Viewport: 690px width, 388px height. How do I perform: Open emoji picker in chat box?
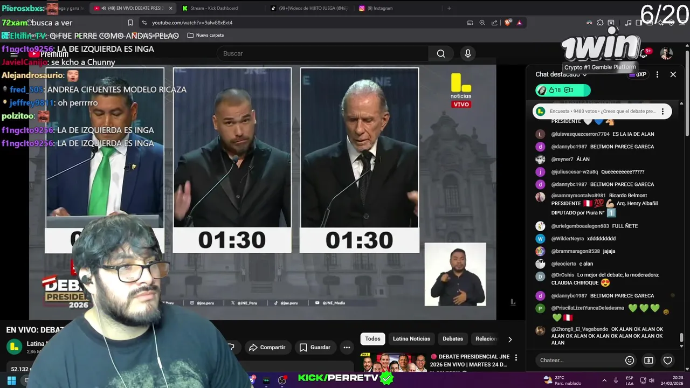pos(629,361)
